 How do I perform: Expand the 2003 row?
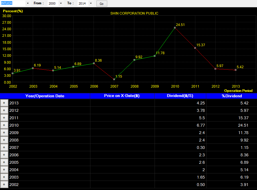(4, 177)
